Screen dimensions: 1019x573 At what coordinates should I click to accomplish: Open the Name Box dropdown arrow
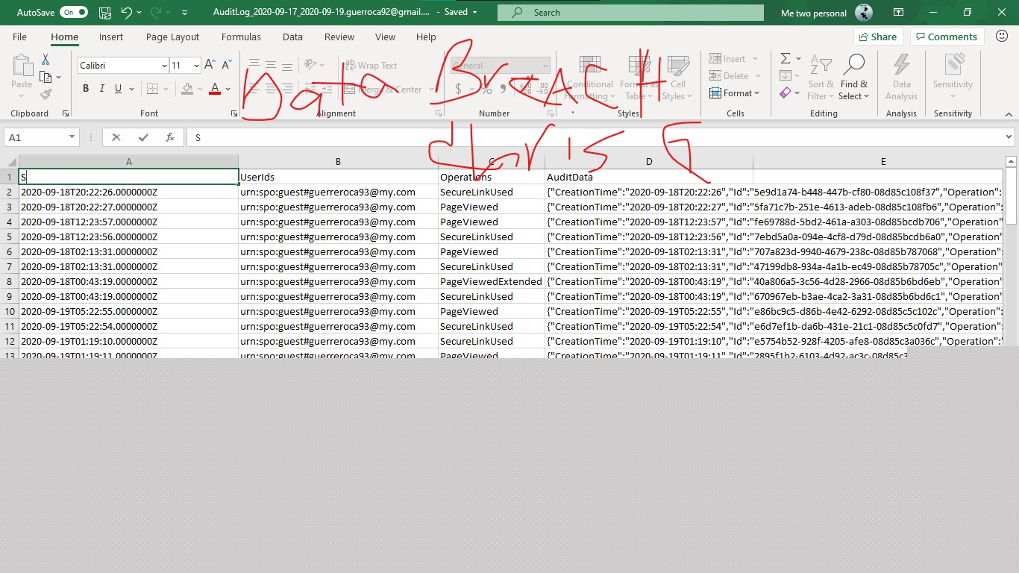point(72,137)
